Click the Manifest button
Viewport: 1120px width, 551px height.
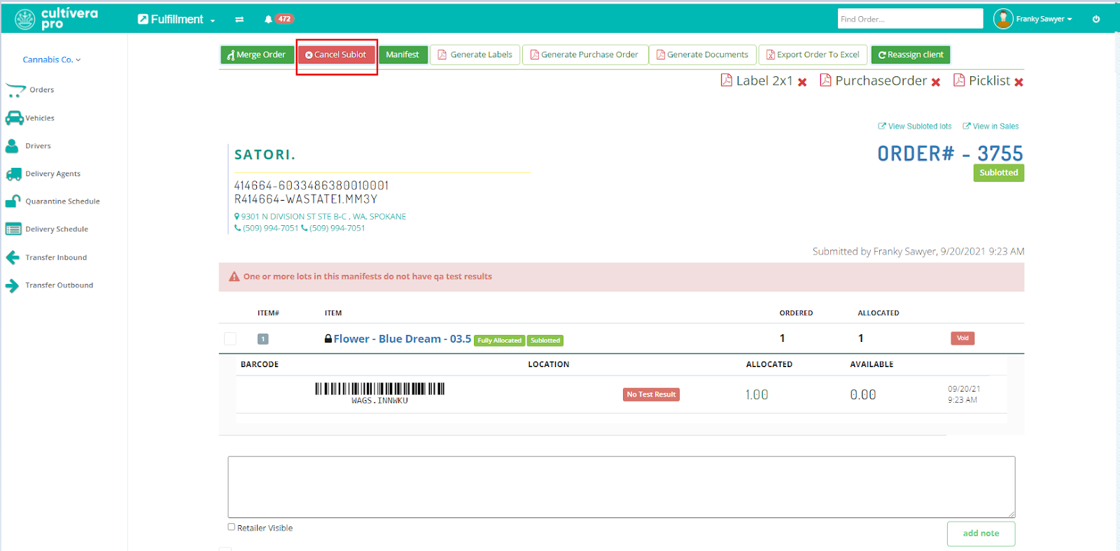tap(402, 55)
